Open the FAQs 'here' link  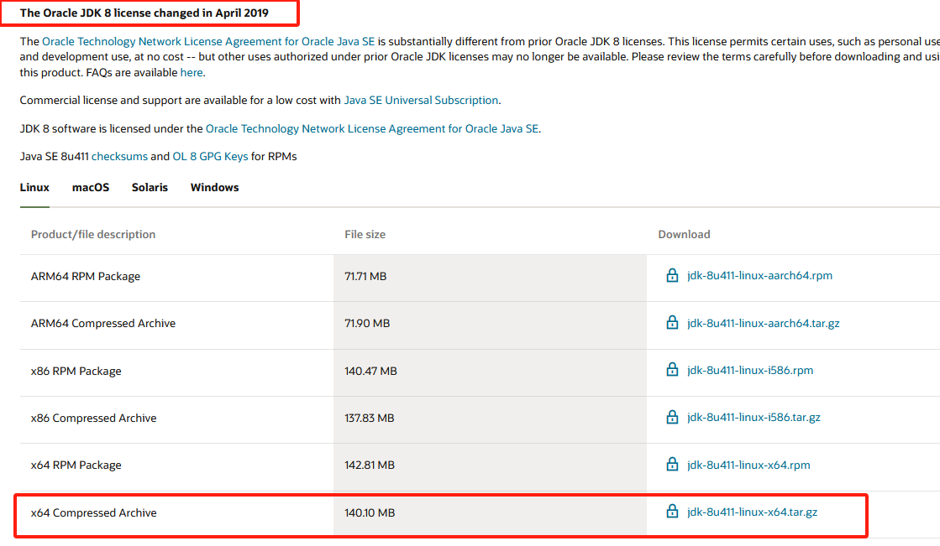pyautogui.click(x=192, y=72)
